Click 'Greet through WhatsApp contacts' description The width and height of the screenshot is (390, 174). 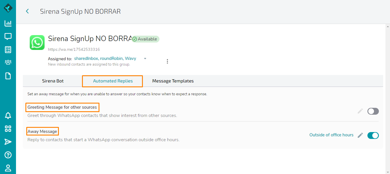102,116
